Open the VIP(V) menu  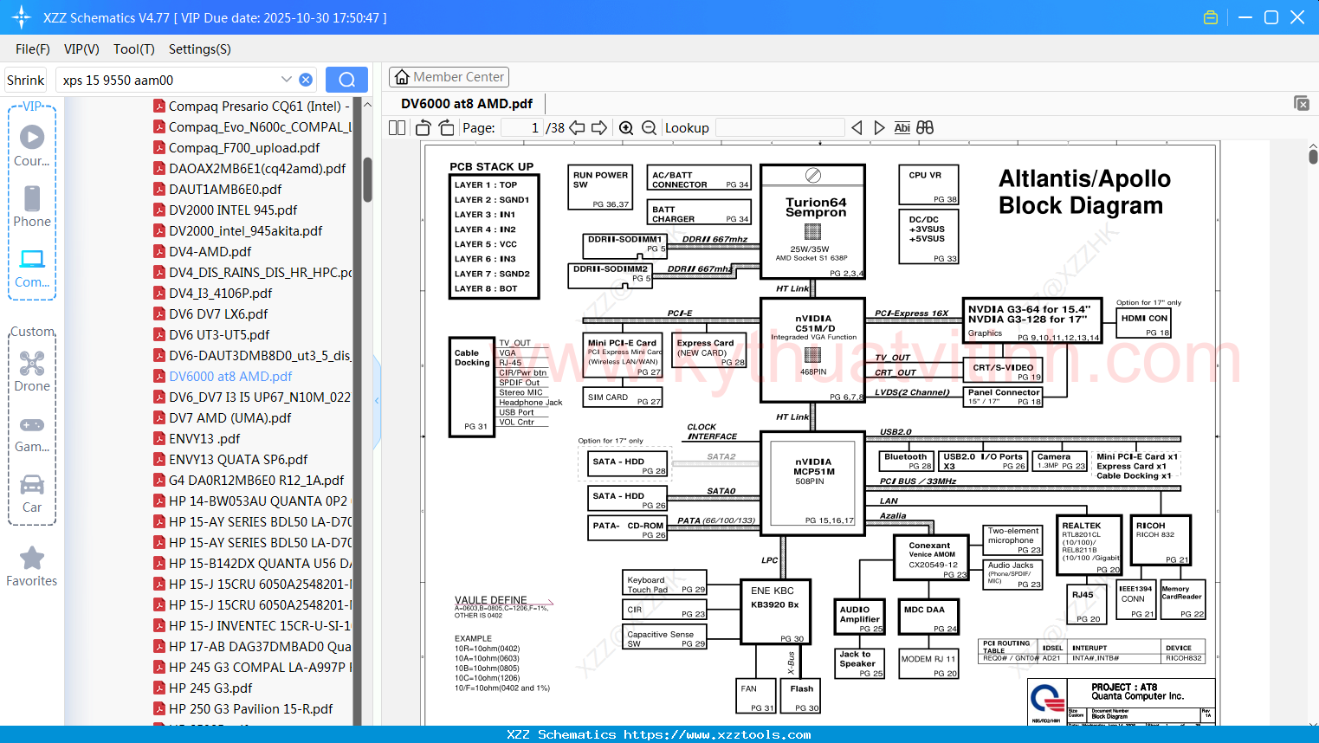pos(81,49)
